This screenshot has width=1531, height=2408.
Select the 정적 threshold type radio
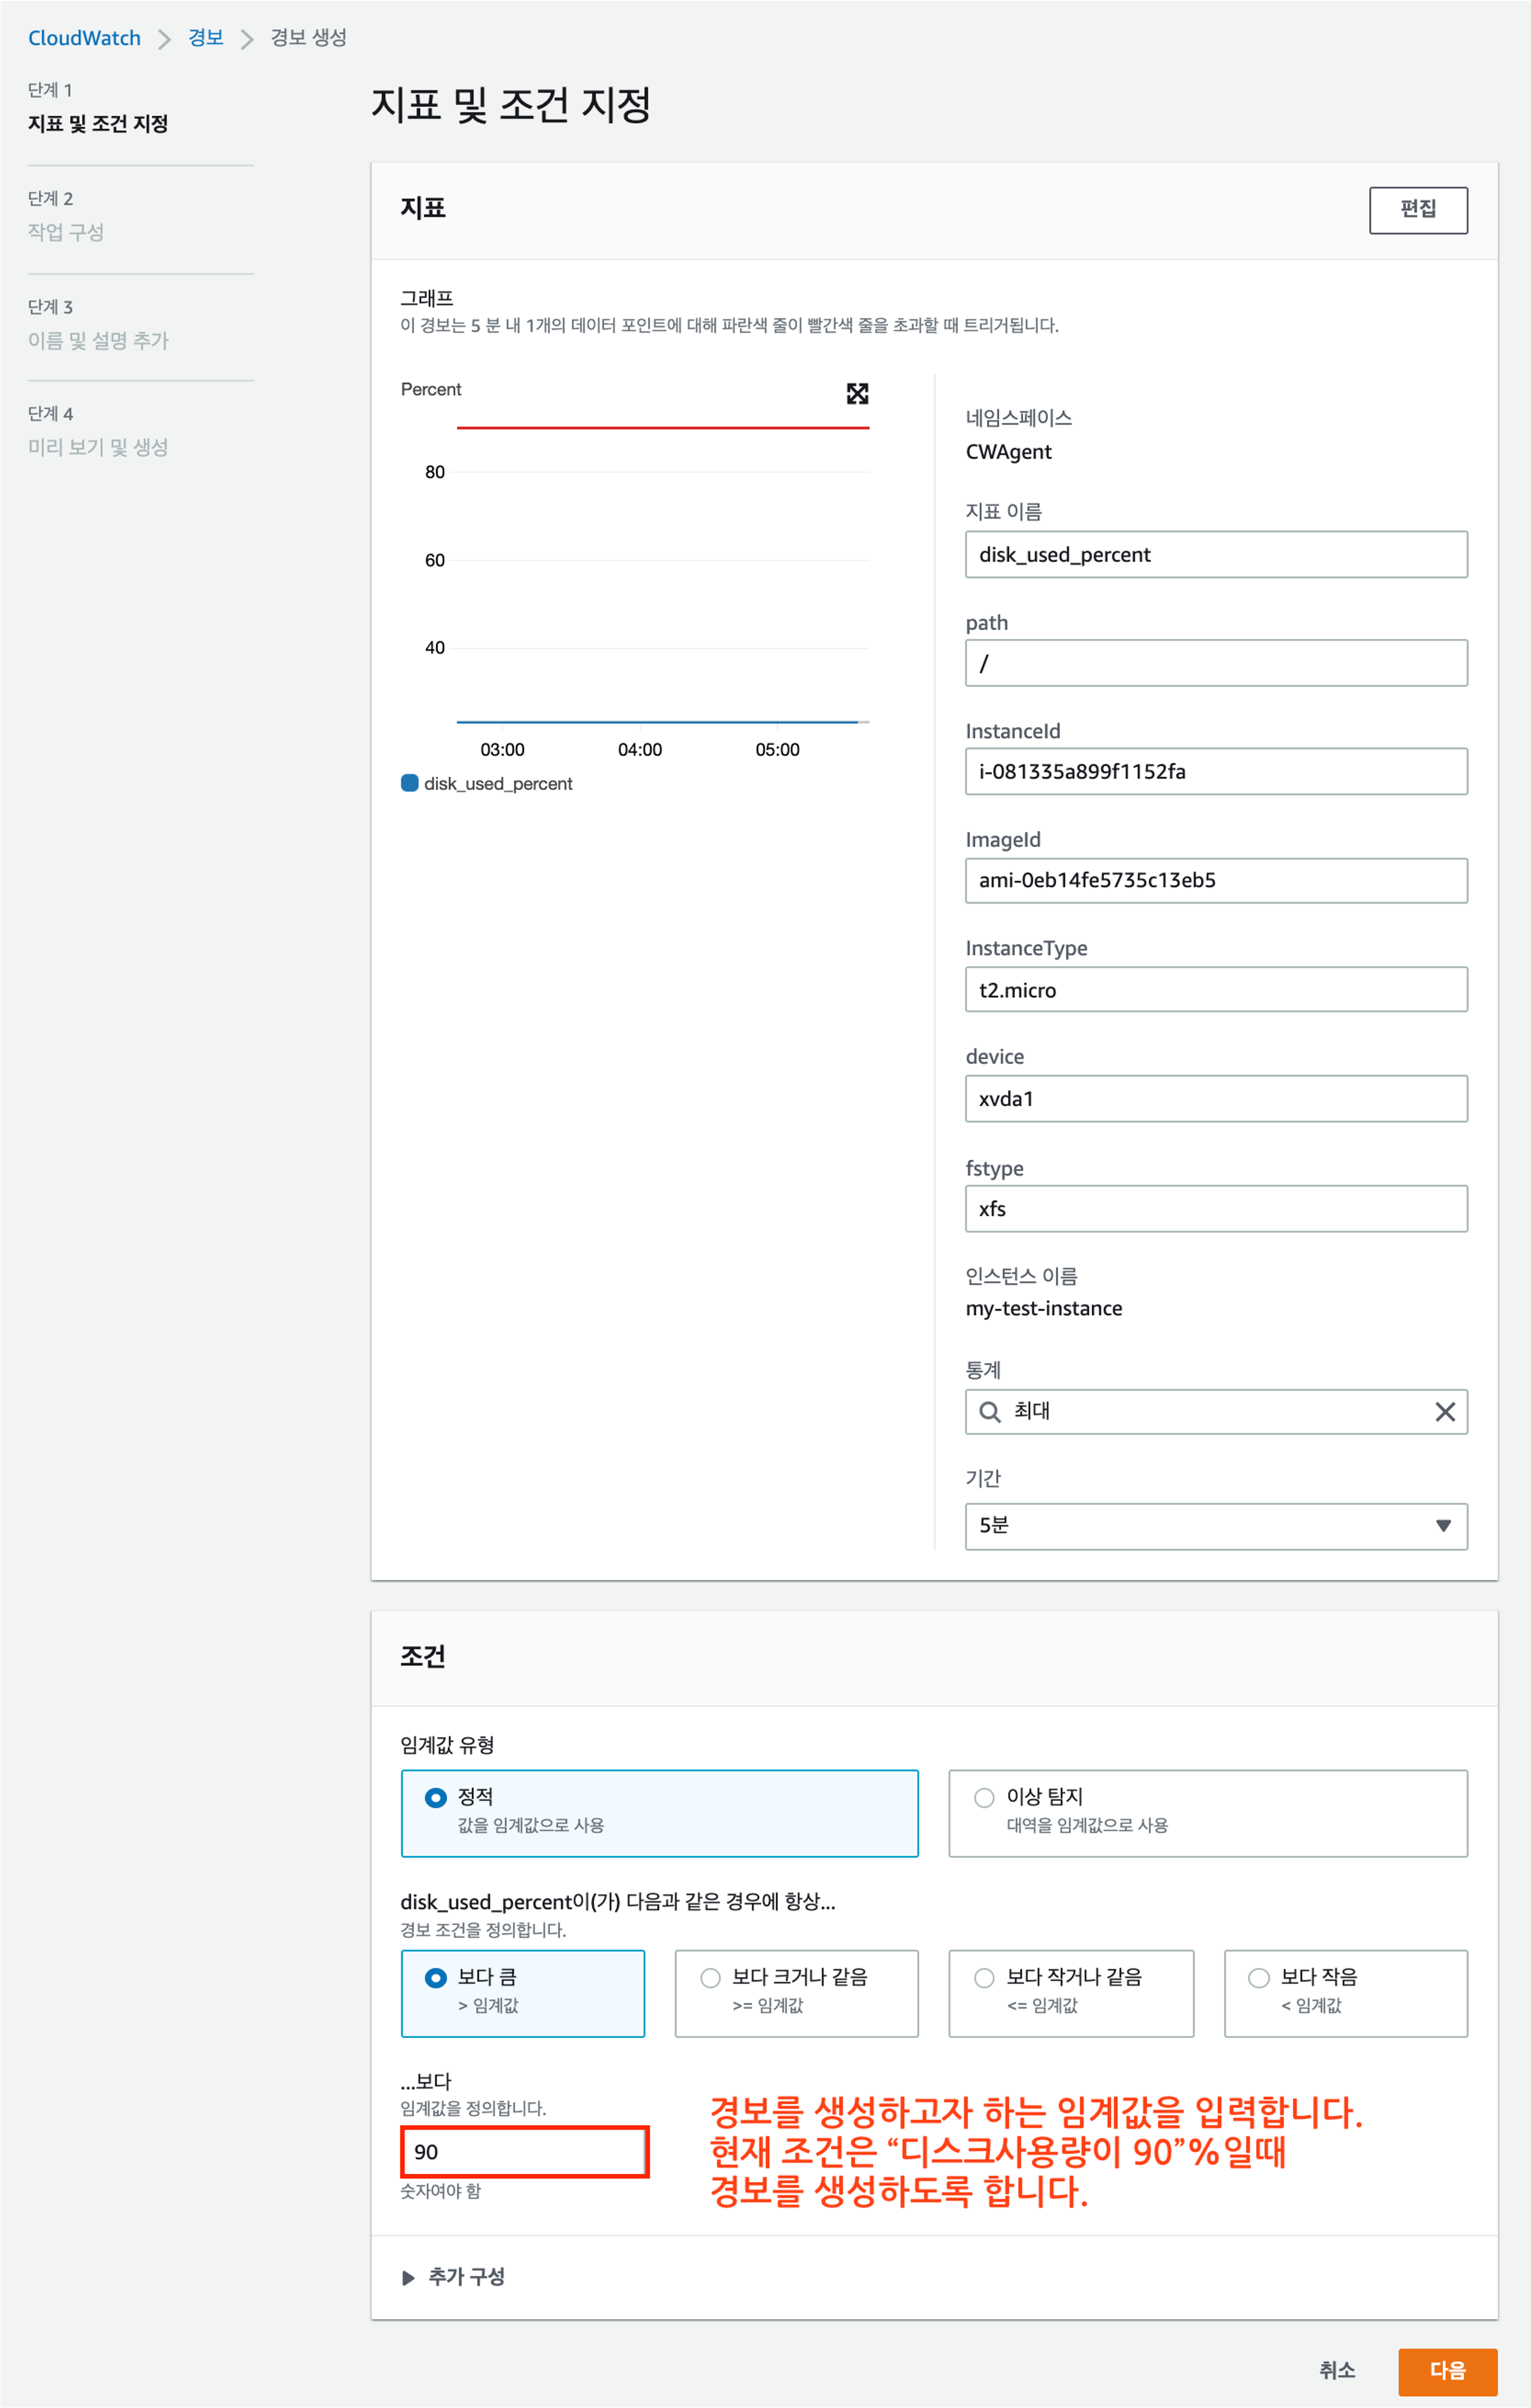coord(436,1797)
